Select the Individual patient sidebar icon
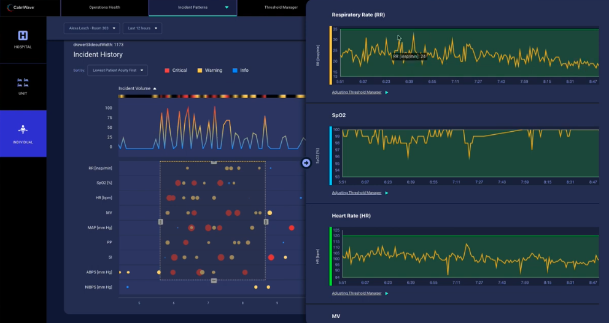The width and height of the screenshot is (609, 323). [23, 129]
